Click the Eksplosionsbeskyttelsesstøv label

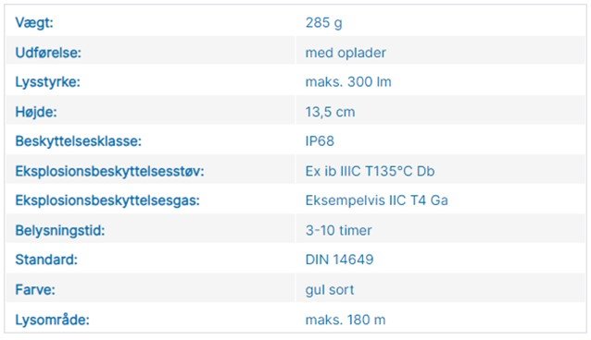tap(109, 171)
